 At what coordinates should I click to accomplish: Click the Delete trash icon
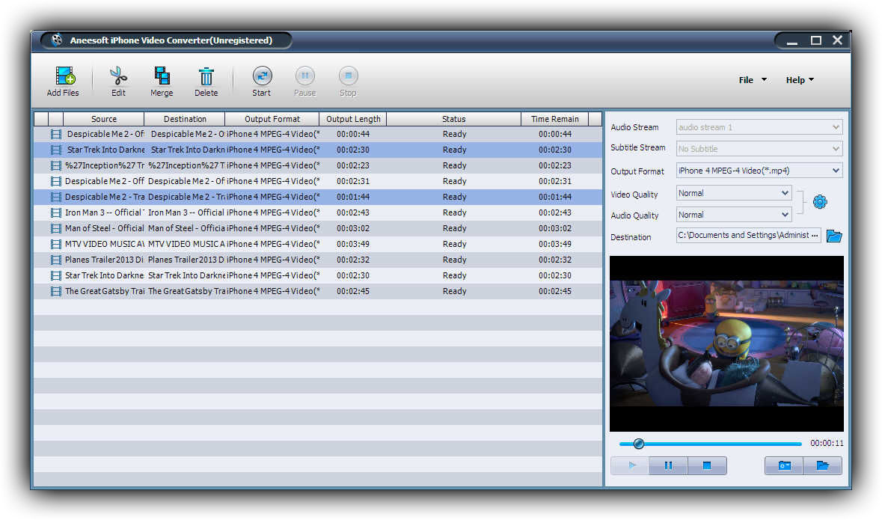(206, 76)
